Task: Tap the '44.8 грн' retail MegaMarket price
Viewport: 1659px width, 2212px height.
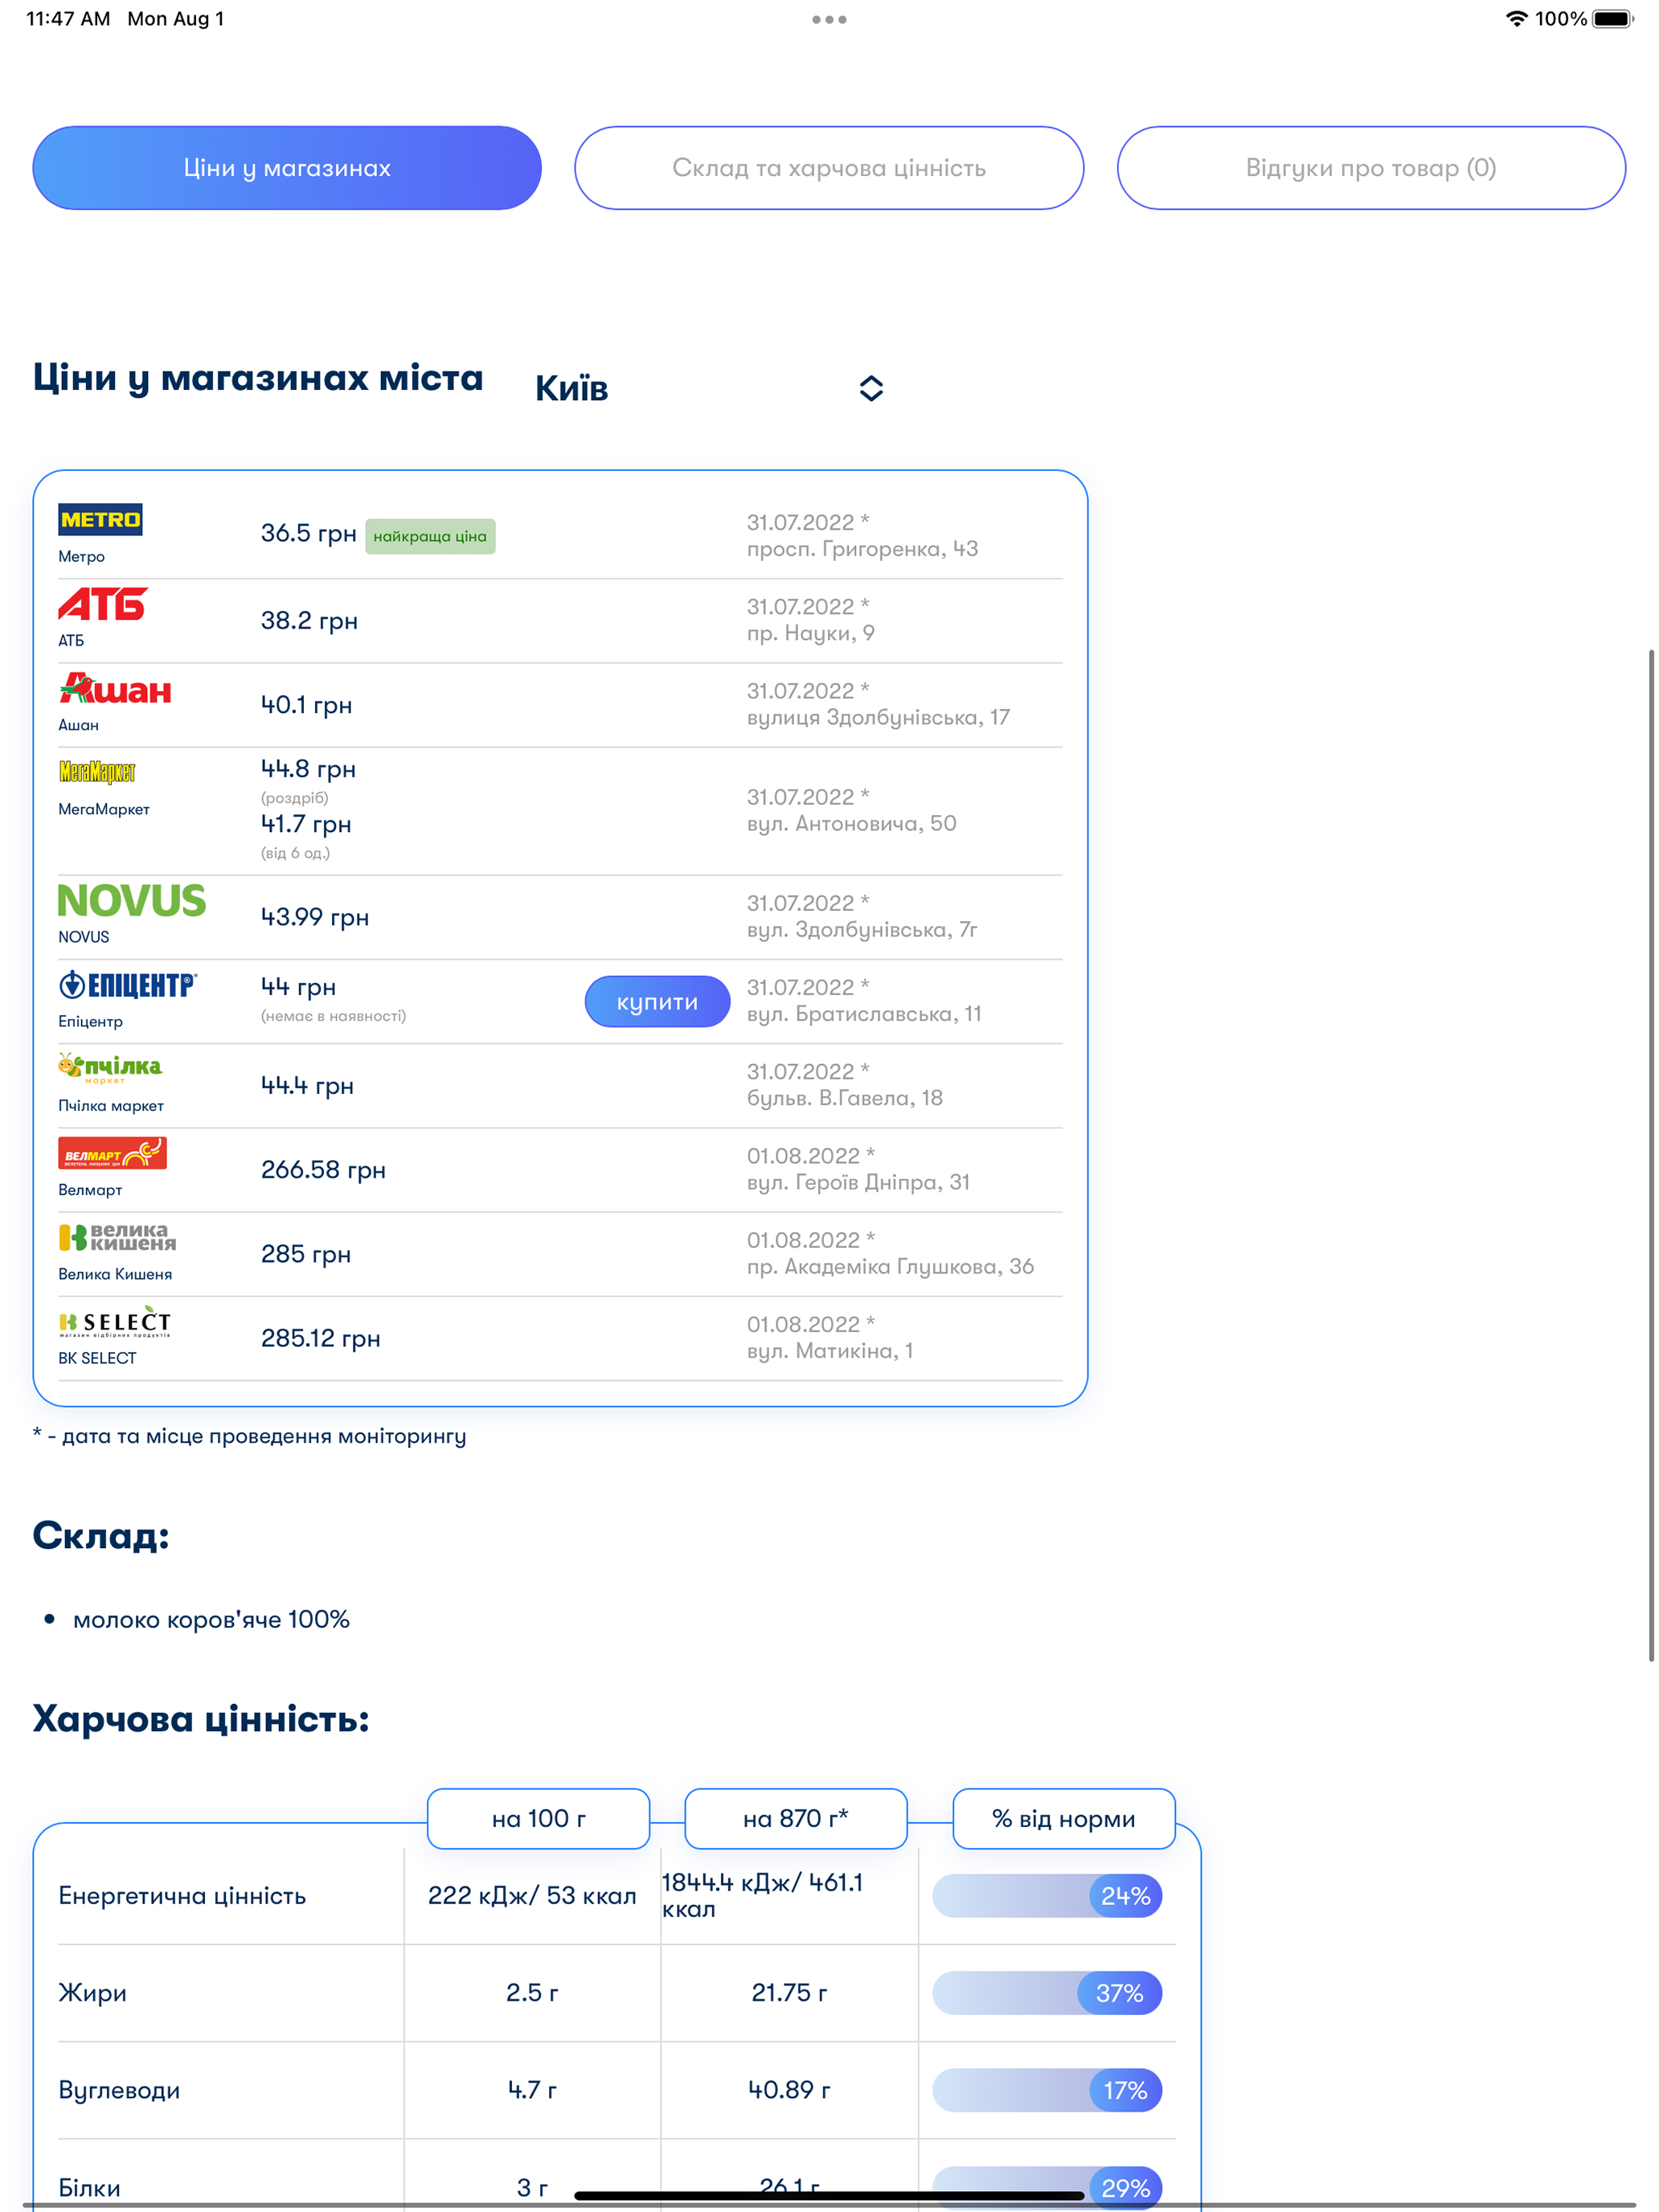Action: (308, 769)
